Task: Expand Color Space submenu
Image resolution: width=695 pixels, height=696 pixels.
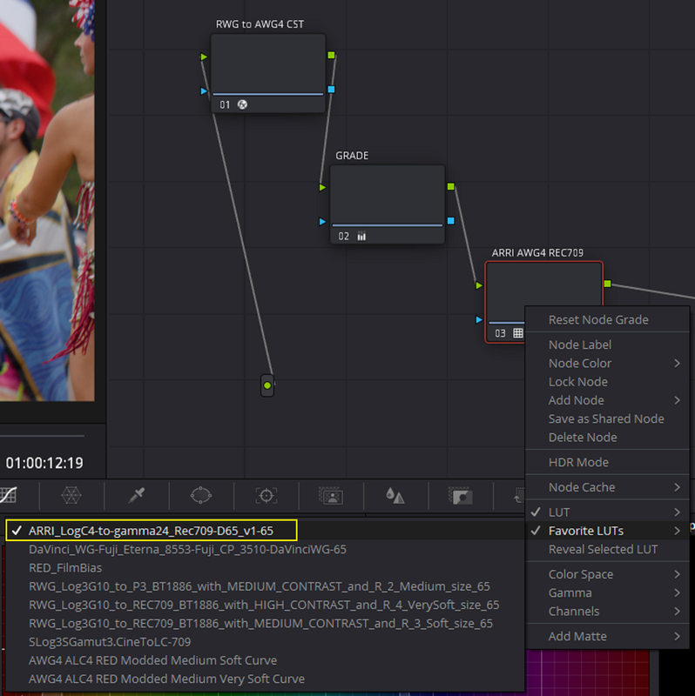Action: (607, 574)
